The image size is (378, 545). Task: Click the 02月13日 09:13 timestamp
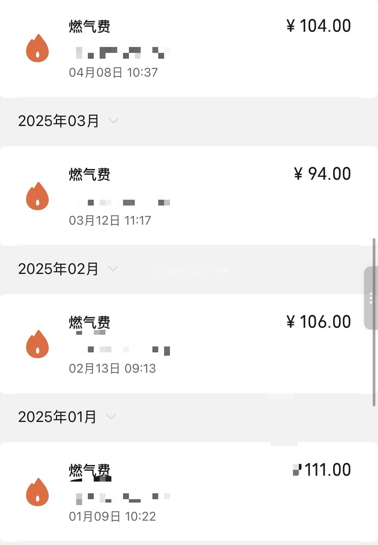click(x=112, y=369)
